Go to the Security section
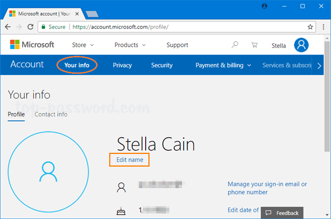Viewport: 331px width, 219px height. [x=162, y=65]
